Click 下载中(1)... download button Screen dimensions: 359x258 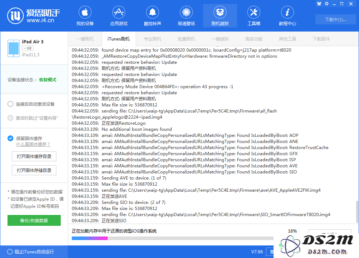click(335, 19)
